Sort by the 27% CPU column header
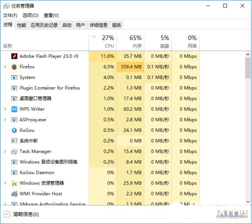Screen dimensions: 252x224 [x=103, y=42]
